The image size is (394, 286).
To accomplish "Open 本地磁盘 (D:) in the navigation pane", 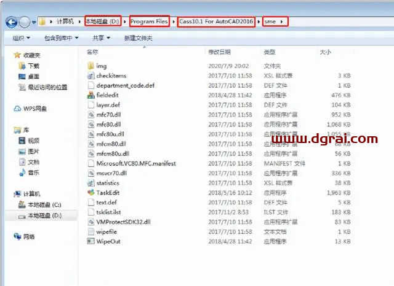I will click(45, 215).
